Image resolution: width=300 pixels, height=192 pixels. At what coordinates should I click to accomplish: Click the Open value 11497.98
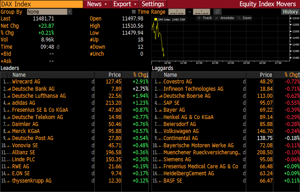click(133, 19)
